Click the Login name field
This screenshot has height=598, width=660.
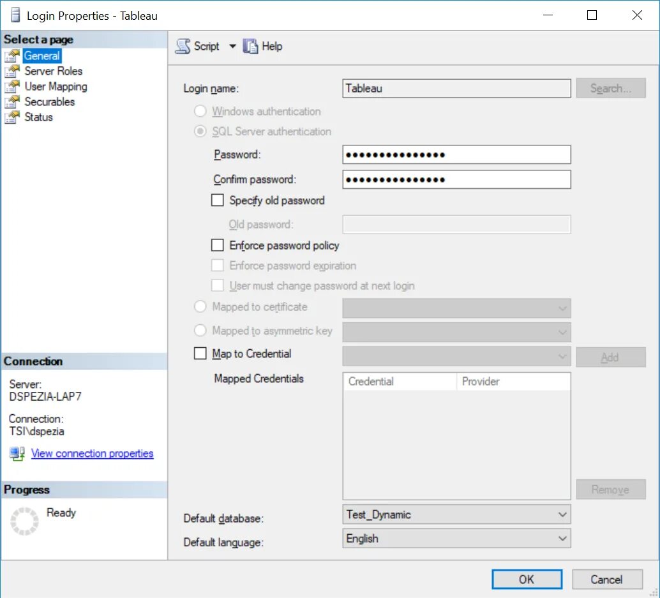456,88
